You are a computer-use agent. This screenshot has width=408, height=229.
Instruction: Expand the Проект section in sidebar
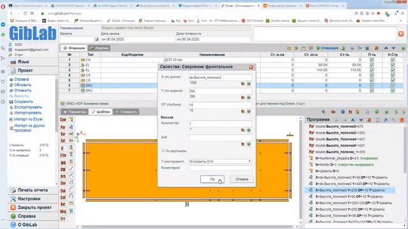tap(33, 71)
